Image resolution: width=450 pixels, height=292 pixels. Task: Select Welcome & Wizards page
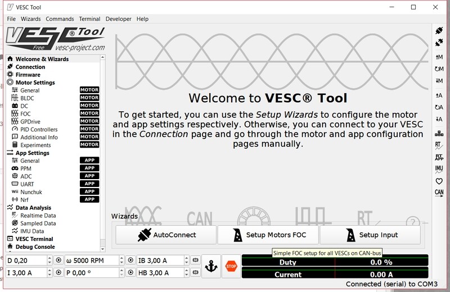pyautogui.click(x=53, y=59)
